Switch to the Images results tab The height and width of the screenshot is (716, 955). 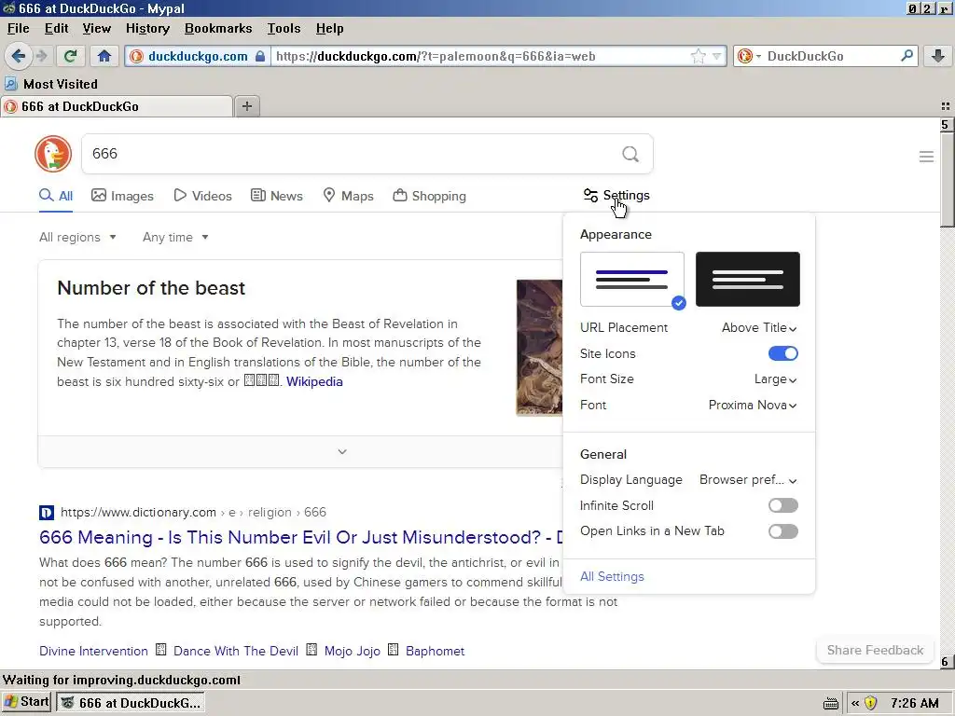pos(122,196)
